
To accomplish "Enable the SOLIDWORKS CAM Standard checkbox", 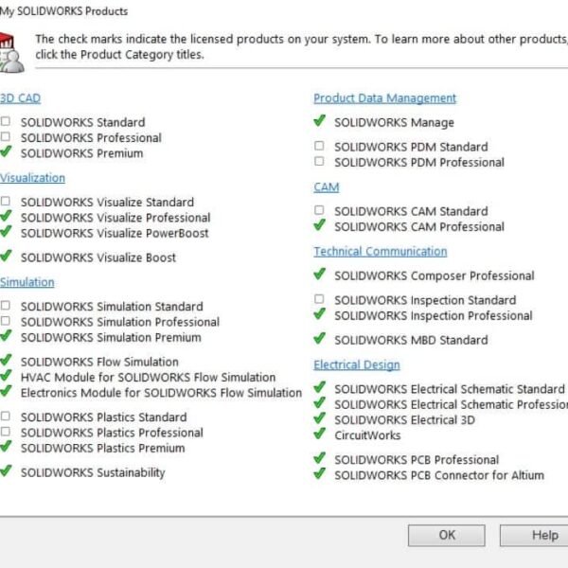I will coord(320,211).
